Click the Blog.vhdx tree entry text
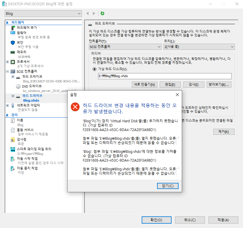Image resolution: width=243 pixels, height=228 pixels. [x=31, y=100]
